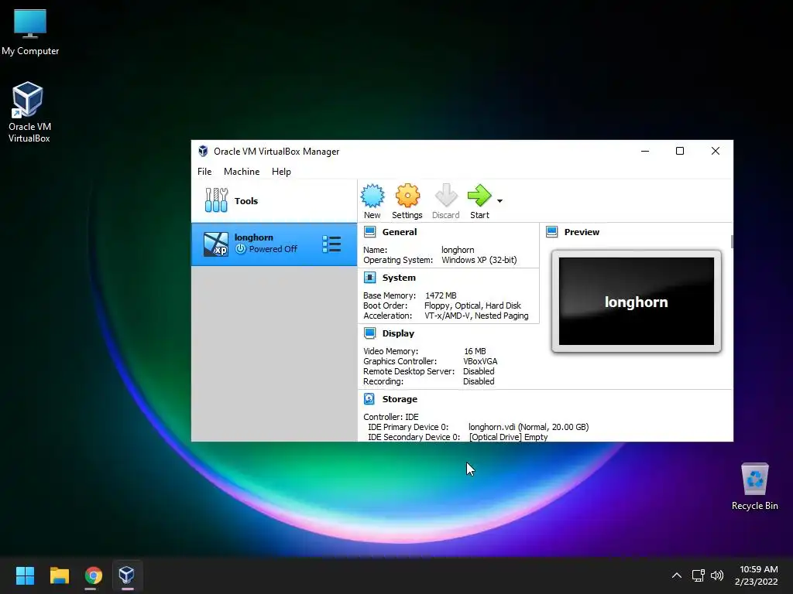
Task: Click the Powered Off status text
Action: (273, 249)
